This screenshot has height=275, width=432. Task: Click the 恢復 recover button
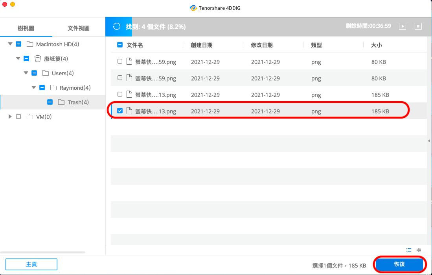[399, 264]
